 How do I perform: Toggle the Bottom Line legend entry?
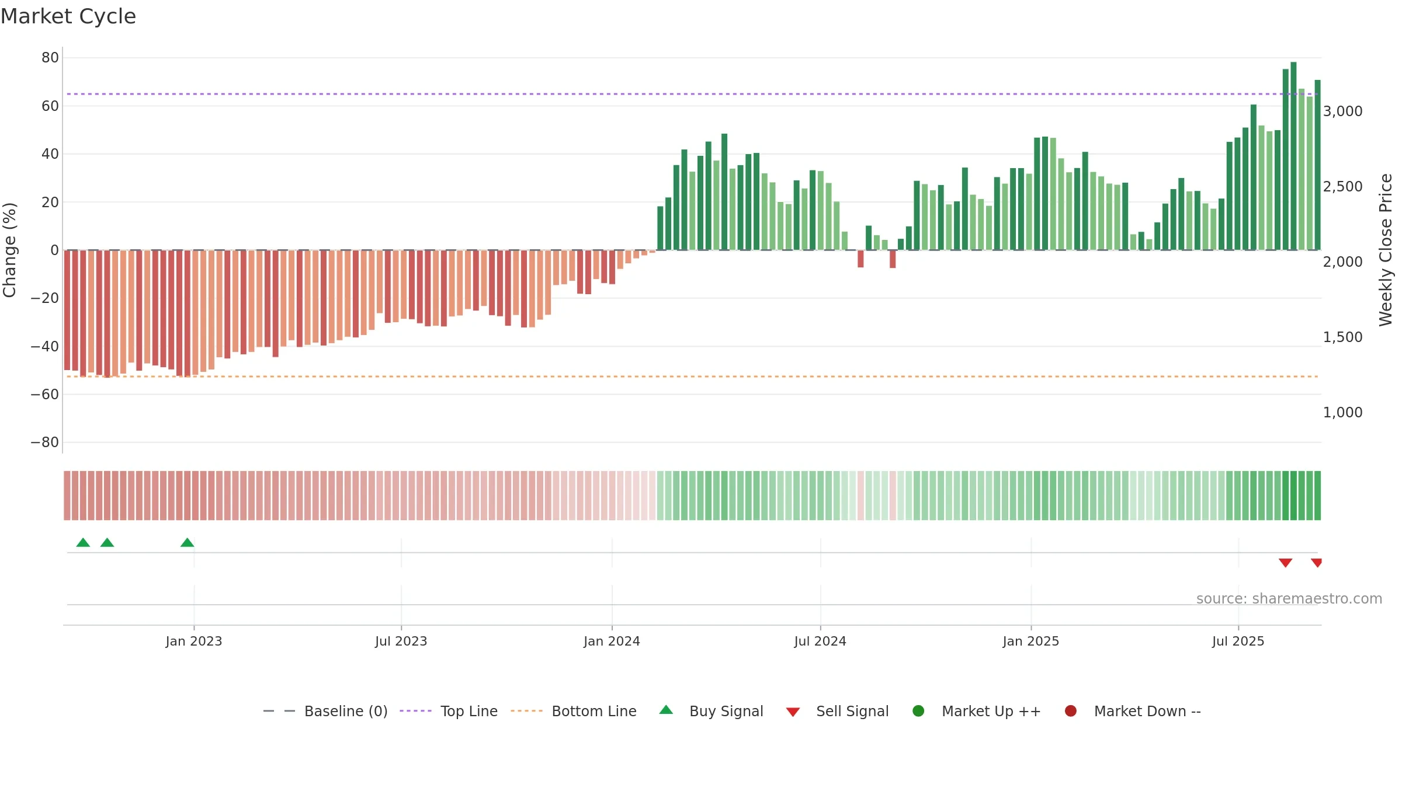(574, 711)
